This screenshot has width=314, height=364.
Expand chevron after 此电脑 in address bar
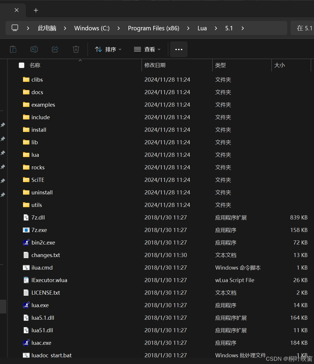pyautogui.click(x=65, y=28)
